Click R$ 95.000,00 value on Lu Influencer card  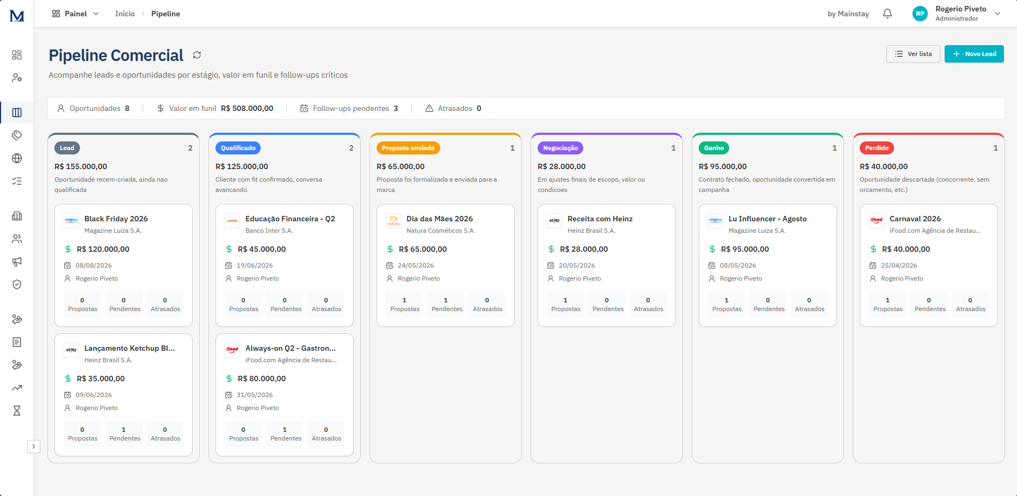[x=745, y=249]
